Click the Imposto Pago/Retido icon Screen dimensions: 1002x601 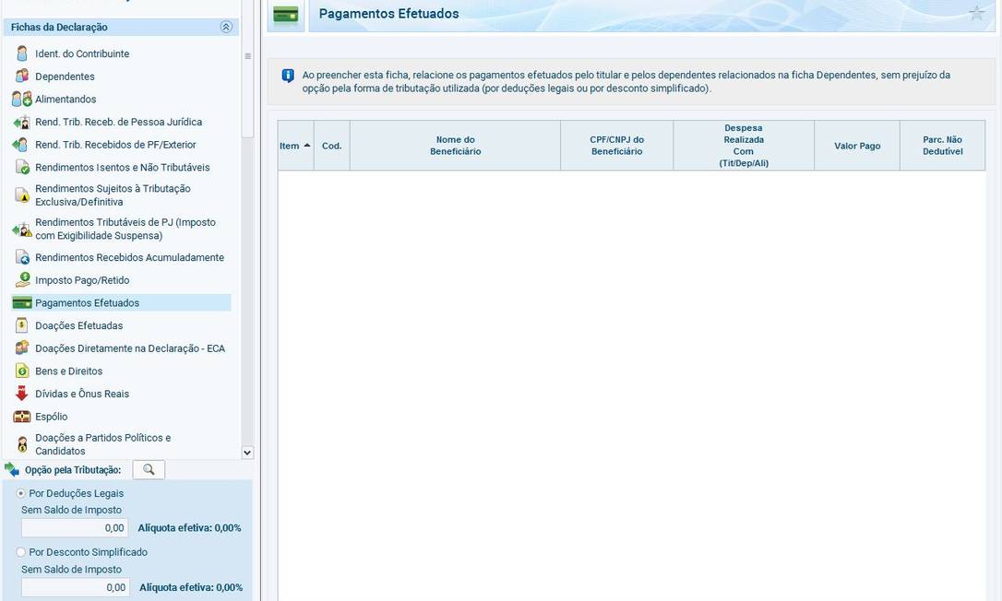pos(22,280)
